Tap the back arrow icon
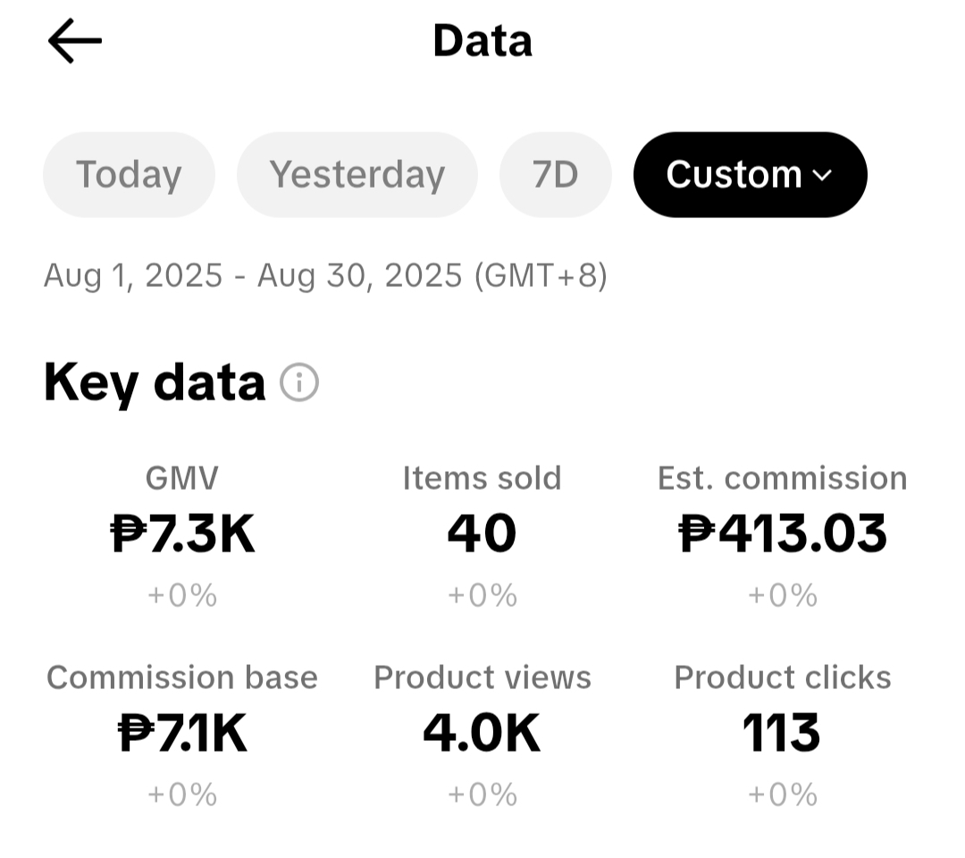 tap(74, 40)
